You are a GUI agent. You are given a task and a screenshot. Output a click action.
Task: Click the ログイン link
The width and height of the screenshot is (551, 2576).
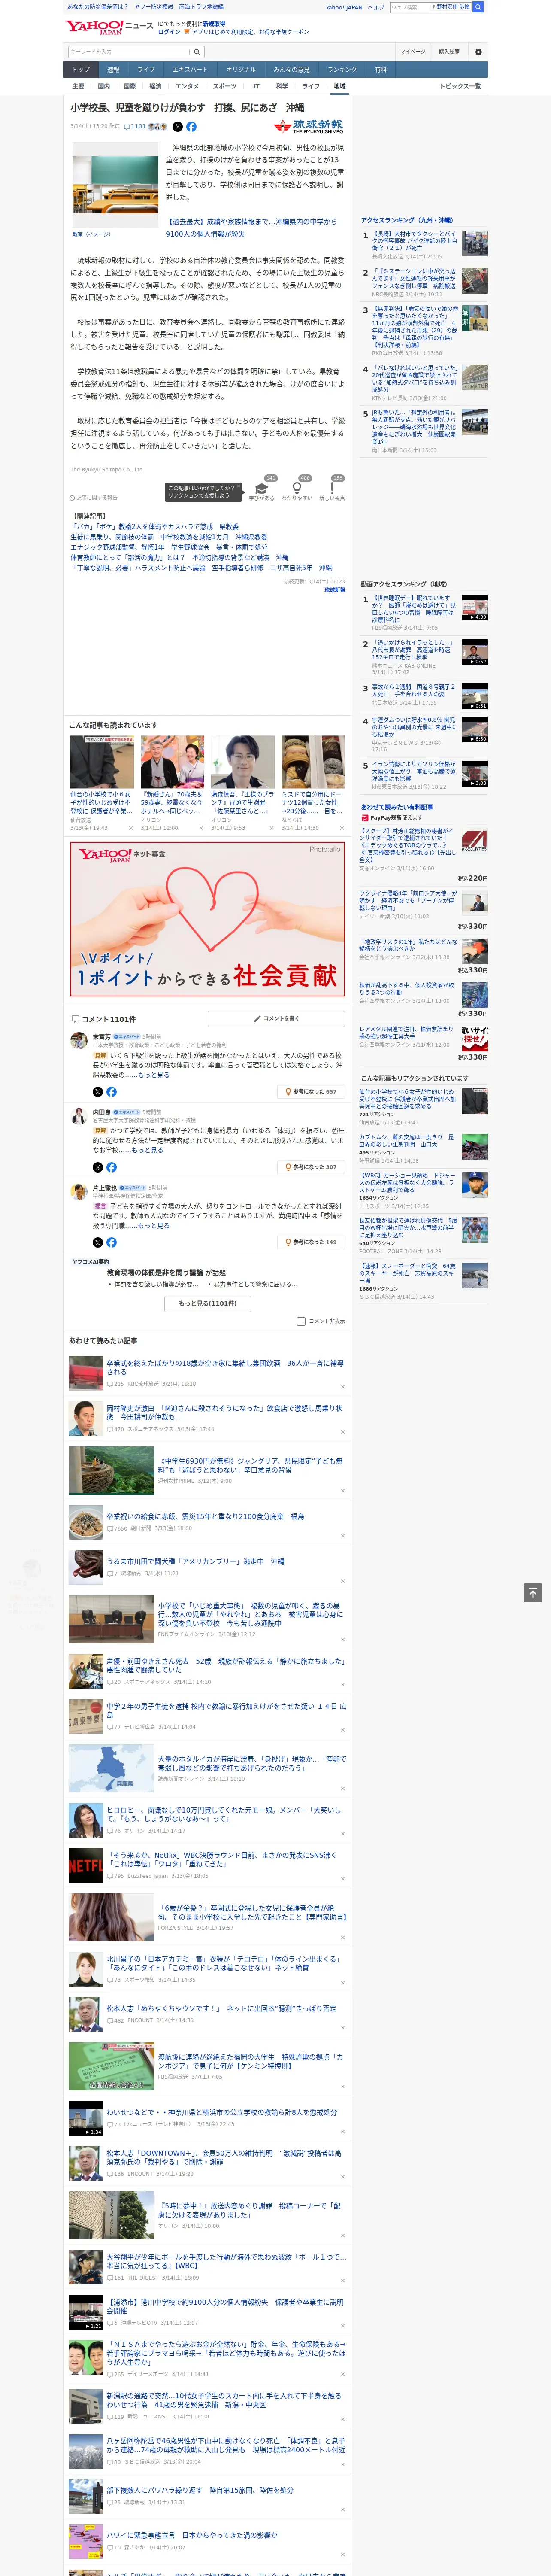169,32
